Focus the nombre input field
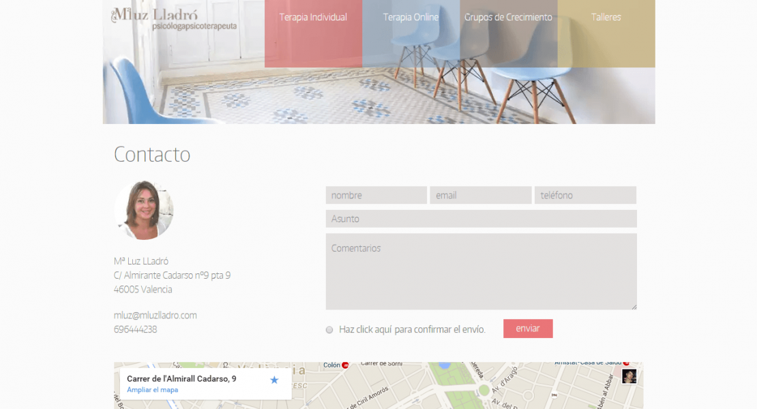This screenshot has height=409, width=757. click(376, 196)
